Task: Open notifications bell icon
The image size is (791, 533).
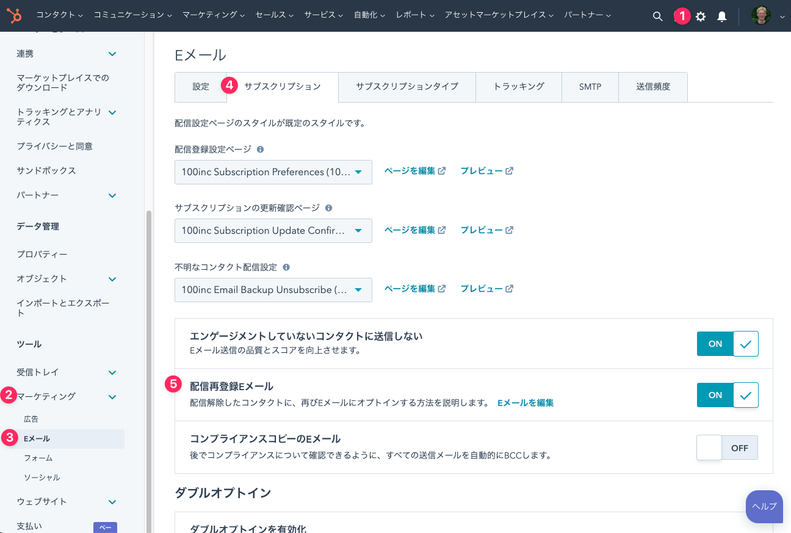Action: pos(721,16)
